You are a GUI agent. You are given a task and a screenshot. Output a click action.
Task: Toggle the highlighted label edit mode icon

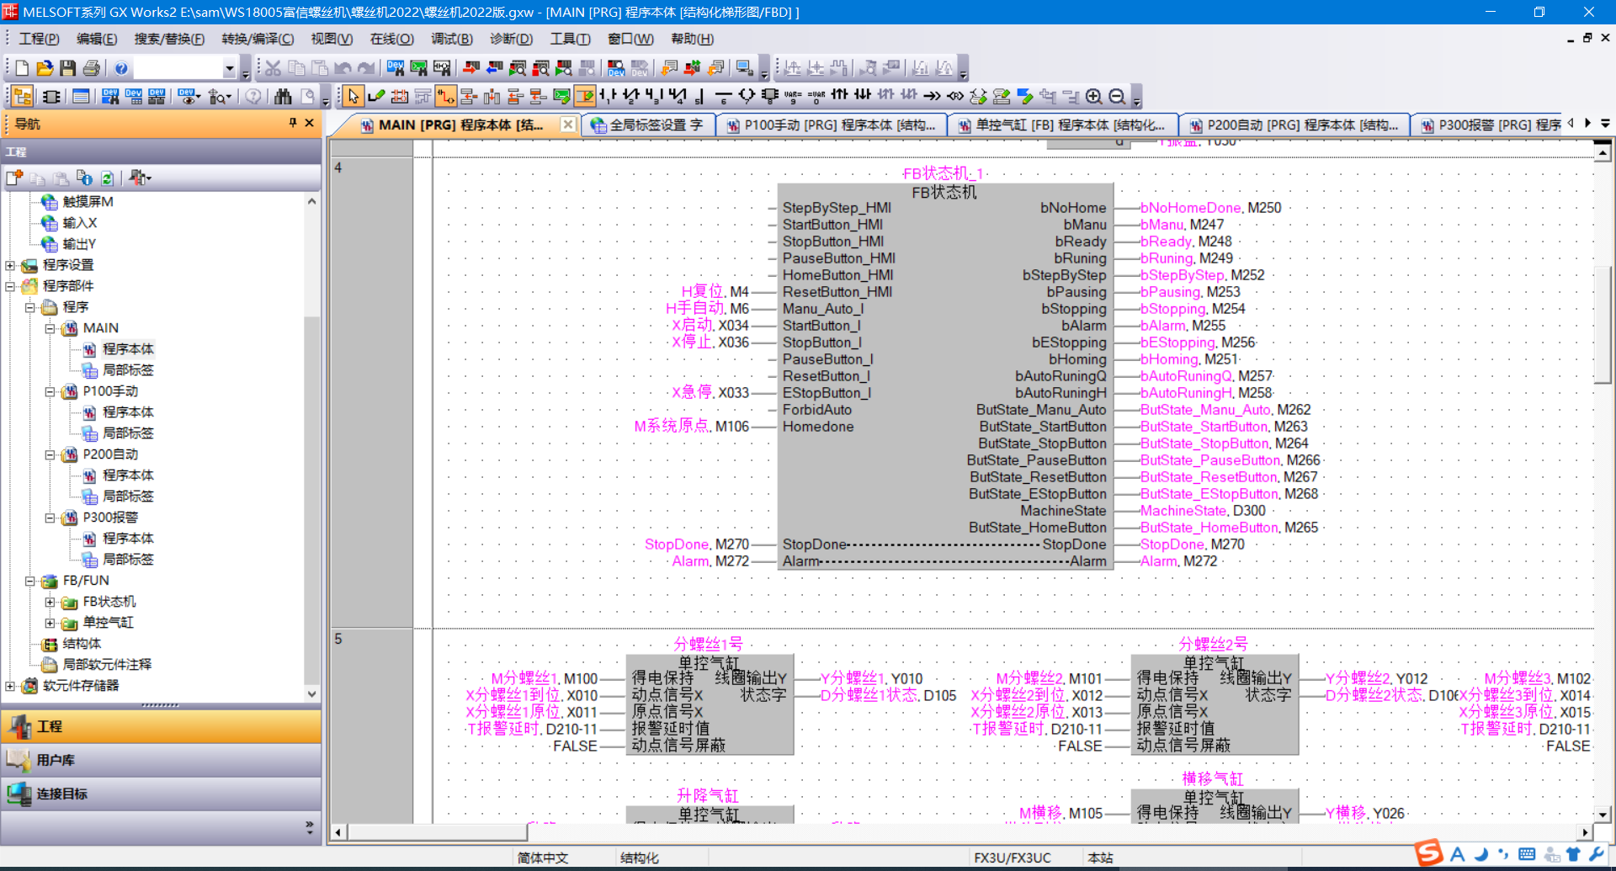point(585,97)
